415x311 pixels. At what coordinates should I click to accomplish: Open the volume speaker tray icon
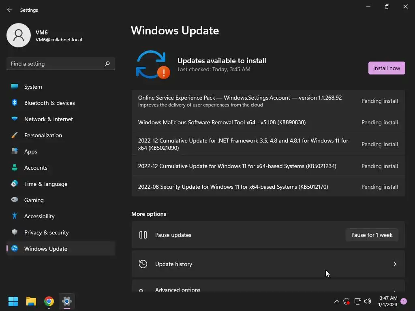[368, 301]
